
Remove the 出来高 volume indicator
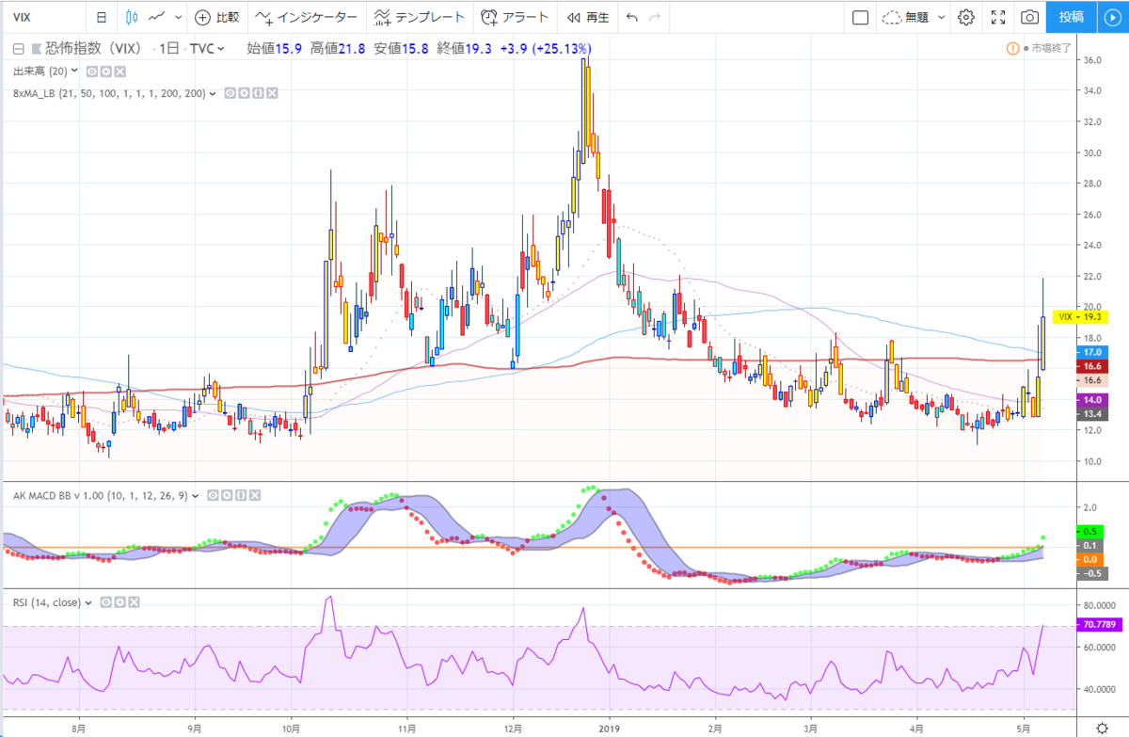point(119,72)
